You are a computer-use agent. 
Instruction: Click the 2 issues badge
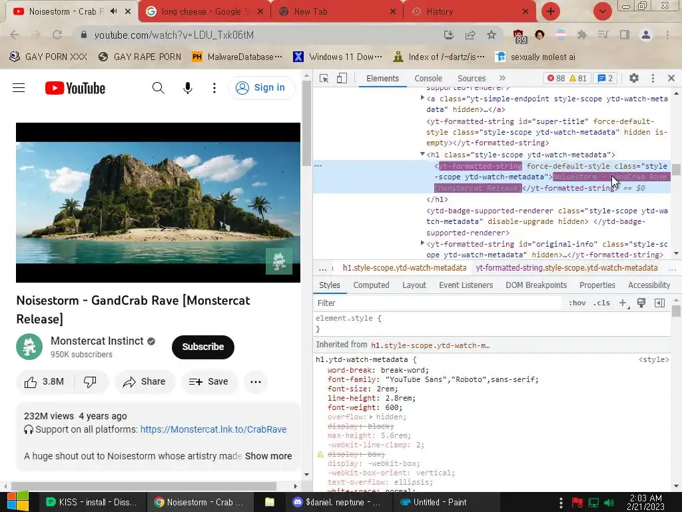pos(605,79)
